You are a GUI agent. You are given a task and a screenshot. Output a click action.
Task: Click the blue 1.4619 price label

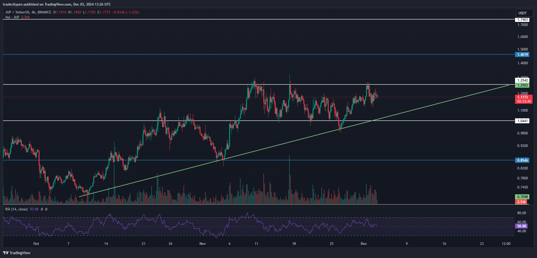click(522, 55)
